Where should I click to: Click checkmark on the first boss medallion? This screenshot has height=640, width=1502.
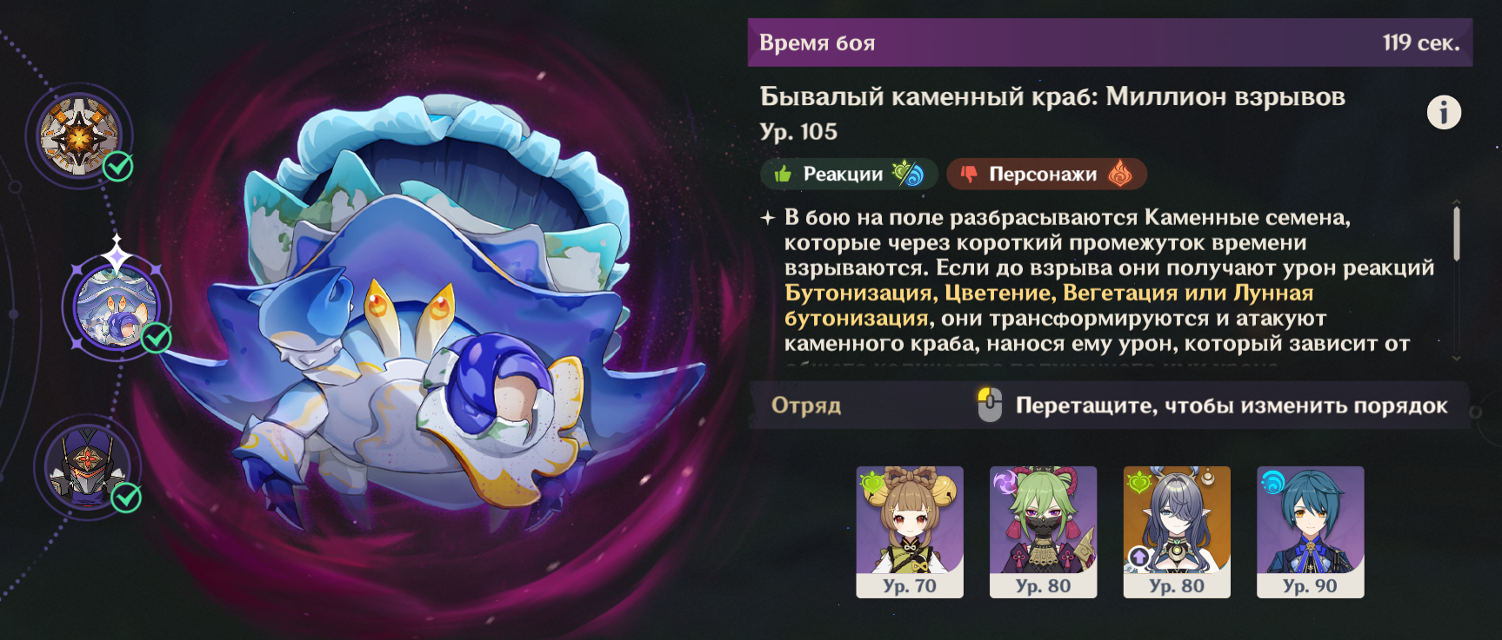point(118,166)
